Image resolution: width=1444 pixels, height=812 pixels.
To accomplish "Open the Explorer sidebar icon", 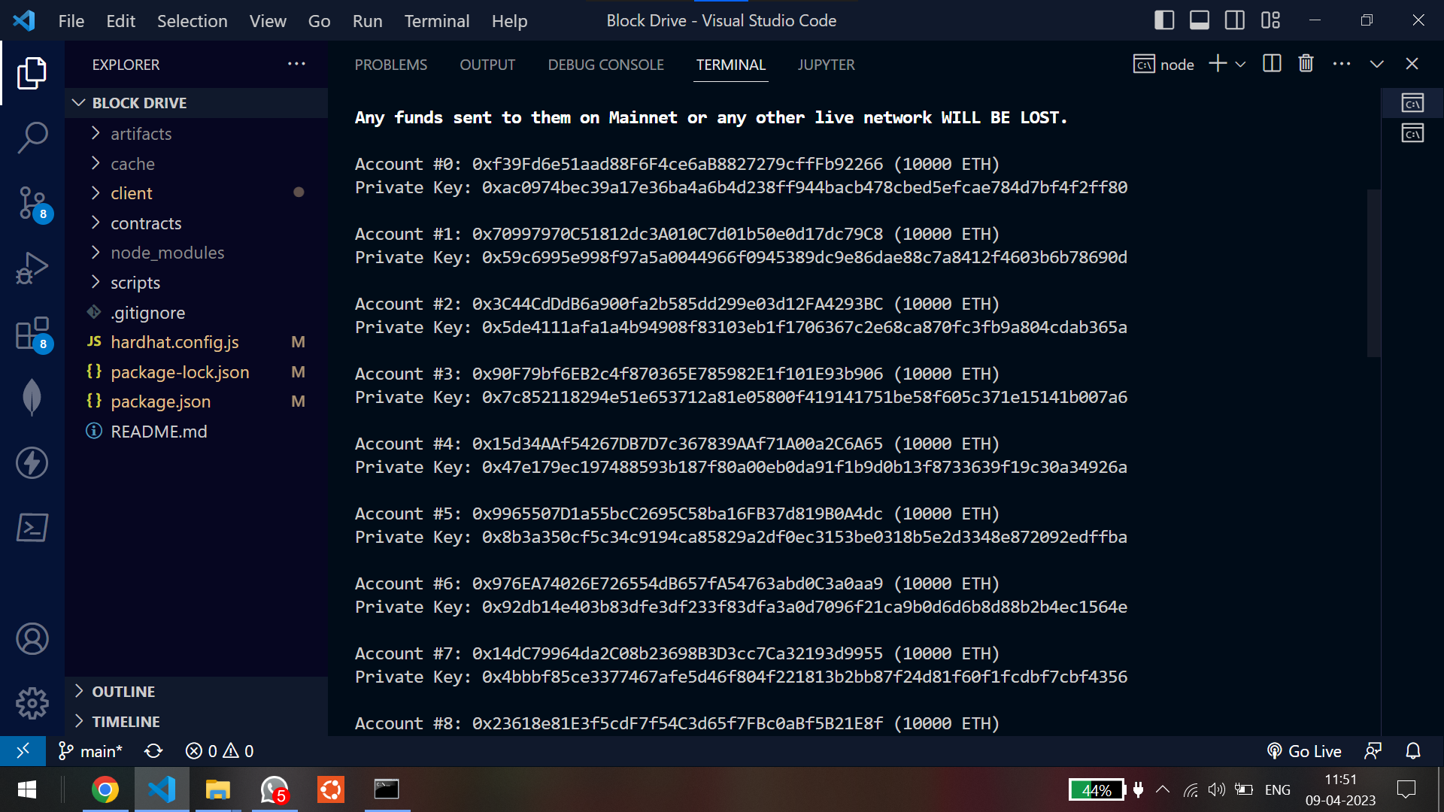I will (x=32, y=72).
